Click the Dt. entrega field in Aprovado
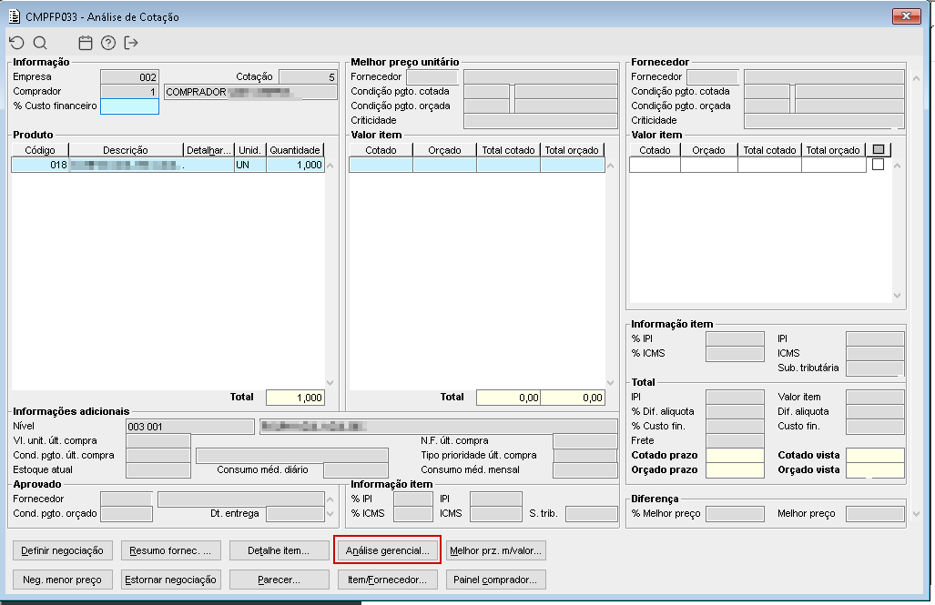This screenshot has height=605, width=935. (295, 514)
